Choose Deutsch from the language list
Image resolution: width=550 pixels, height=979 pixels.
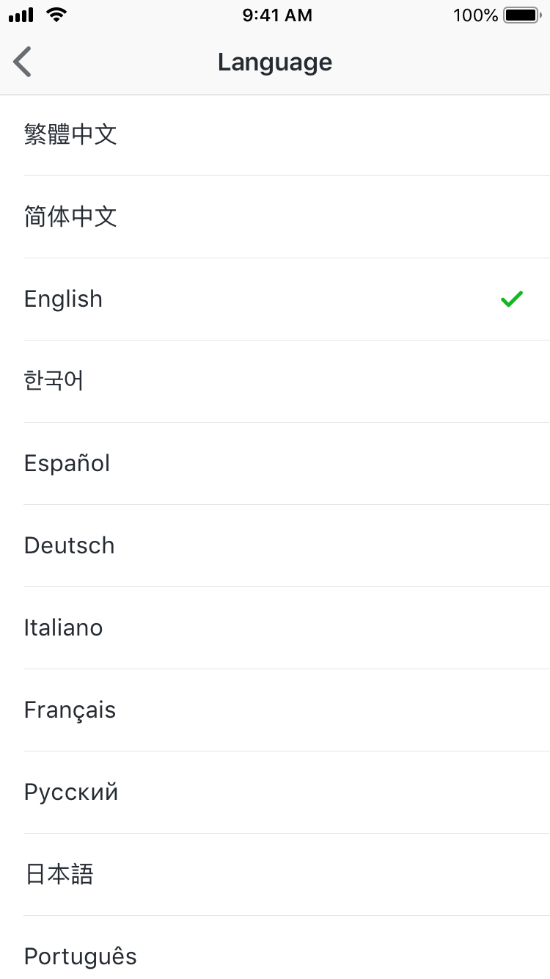70,546
